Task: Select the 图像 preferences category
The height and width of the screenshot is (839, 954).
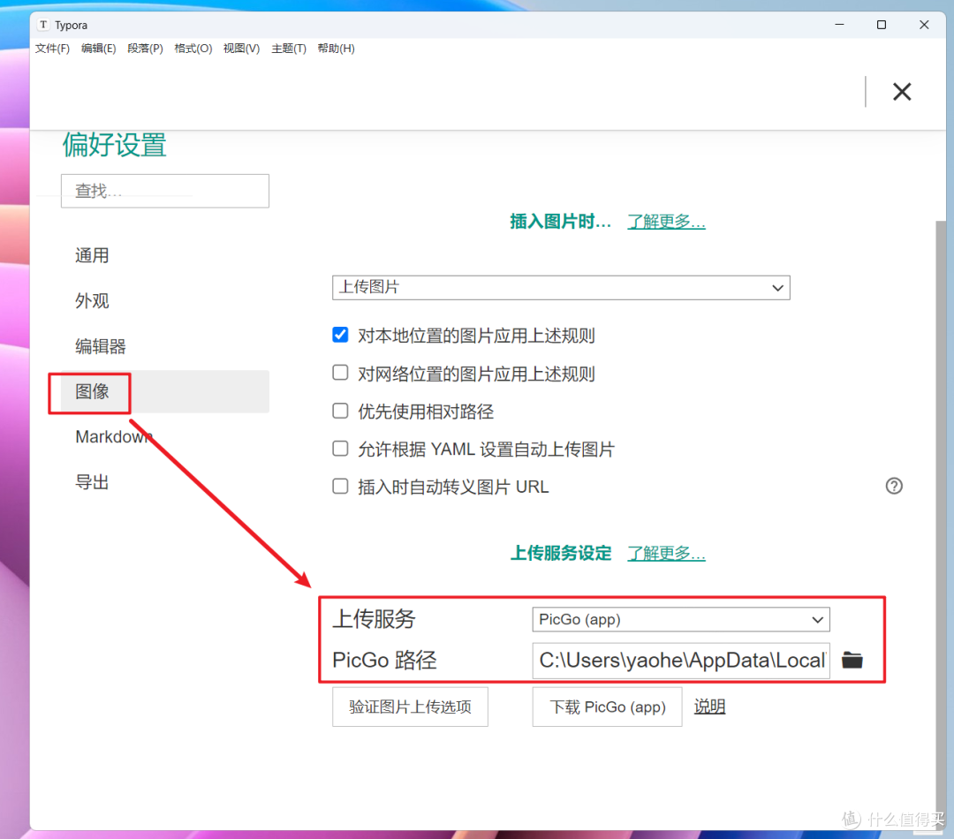Action: [165, 391]
